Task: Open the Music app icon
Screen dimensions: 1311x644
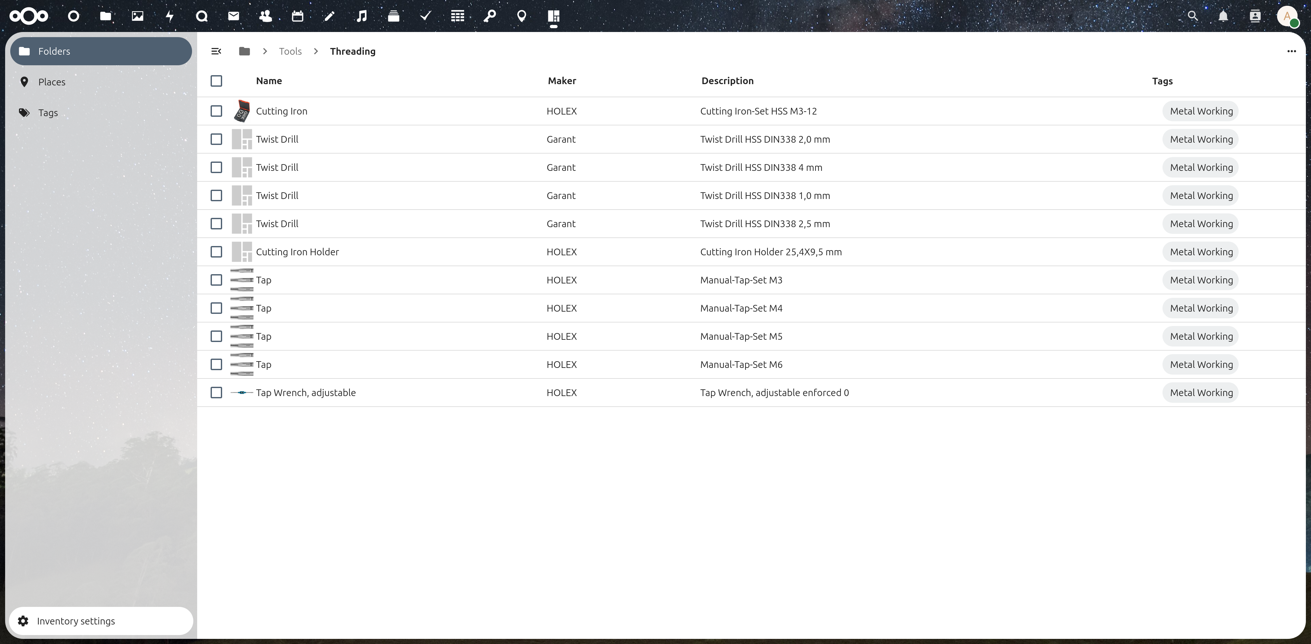Action: pos(361,16)
